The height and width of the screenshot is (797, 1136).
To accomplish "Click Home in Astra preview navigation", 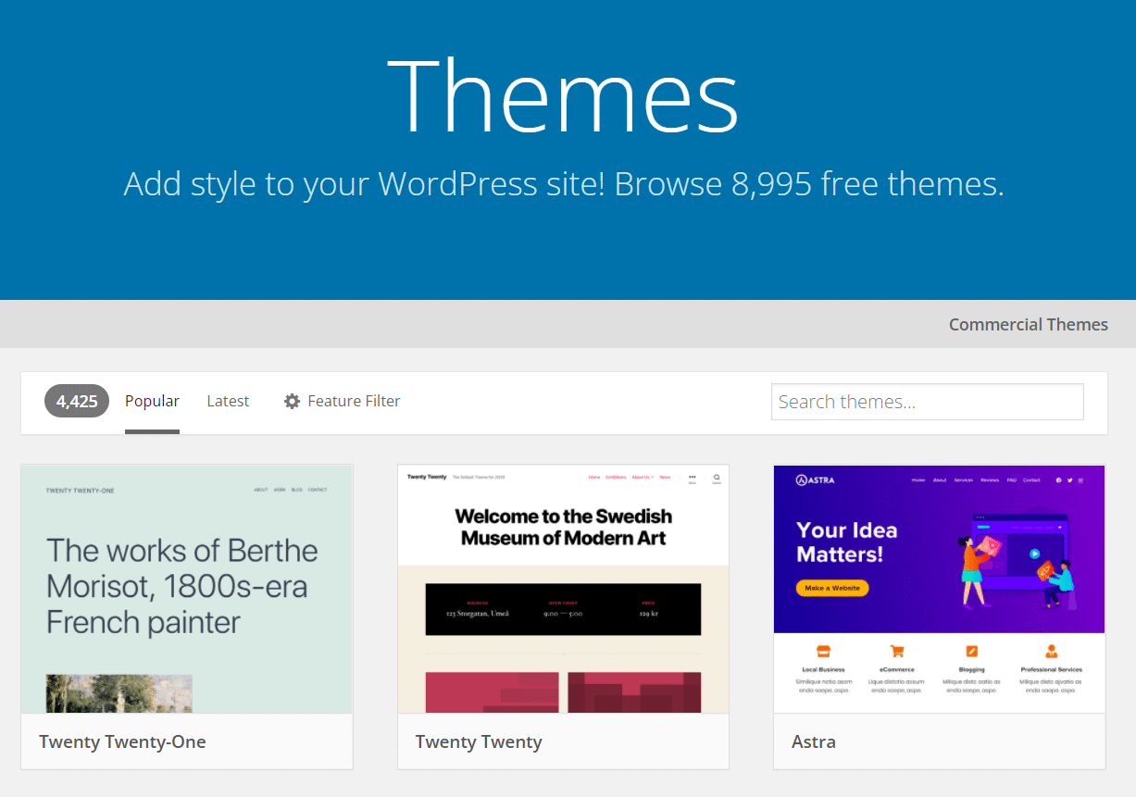I will pos(918,479).
